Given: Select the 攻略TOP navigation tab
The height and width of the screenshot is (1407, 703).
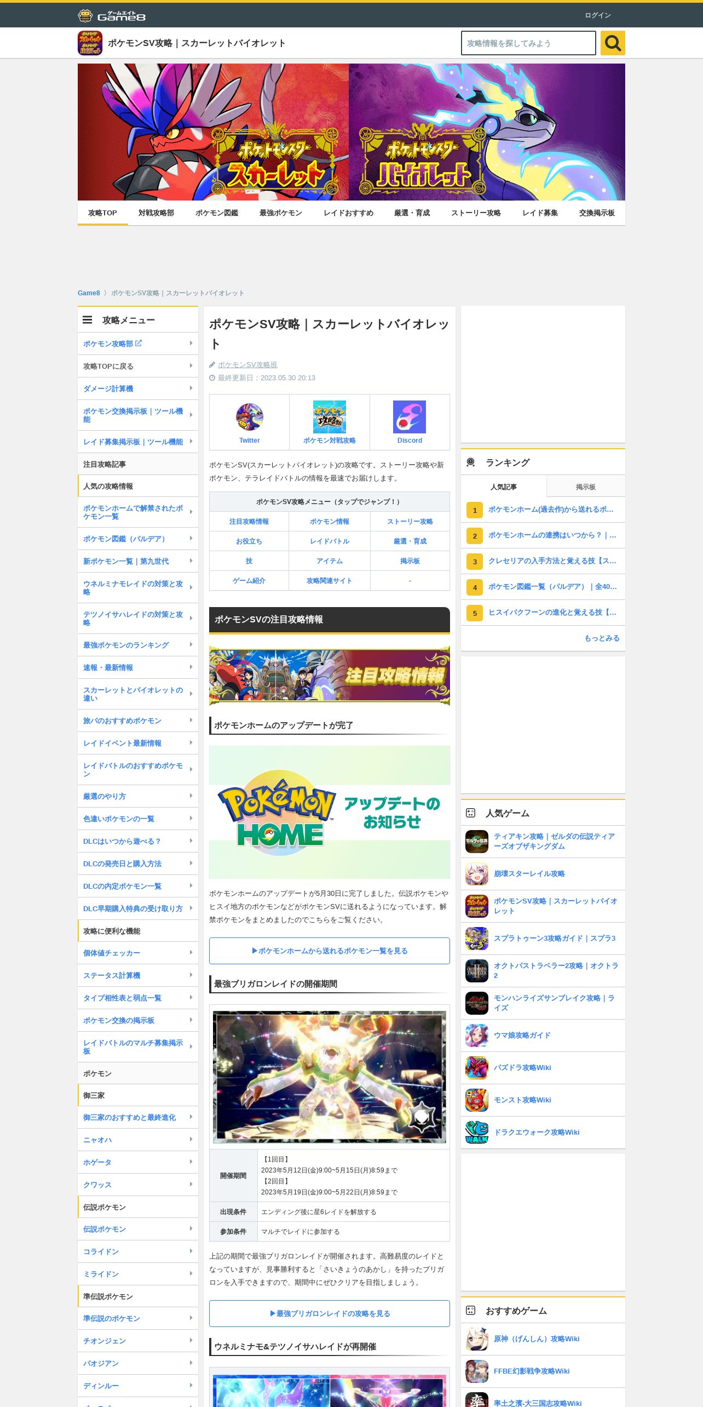Looking at the screenshot, I should coord(102,213).
